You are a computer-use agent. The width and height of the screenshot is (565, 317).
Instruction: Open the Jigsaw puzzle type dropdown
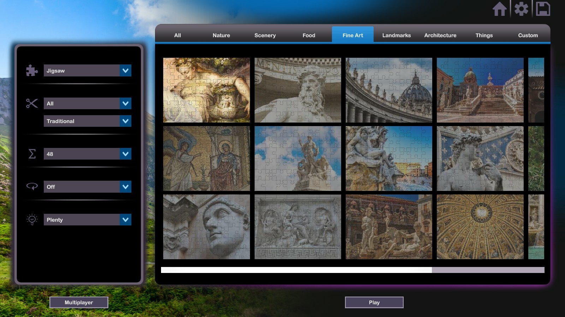(87, 70)
